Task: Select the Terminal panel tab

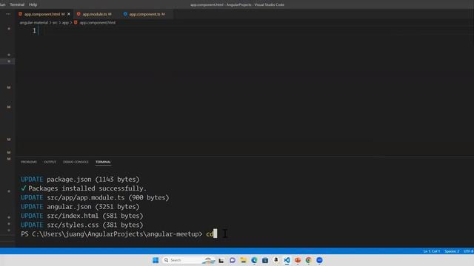Action: pyautogui.click(x=103, y=162)
